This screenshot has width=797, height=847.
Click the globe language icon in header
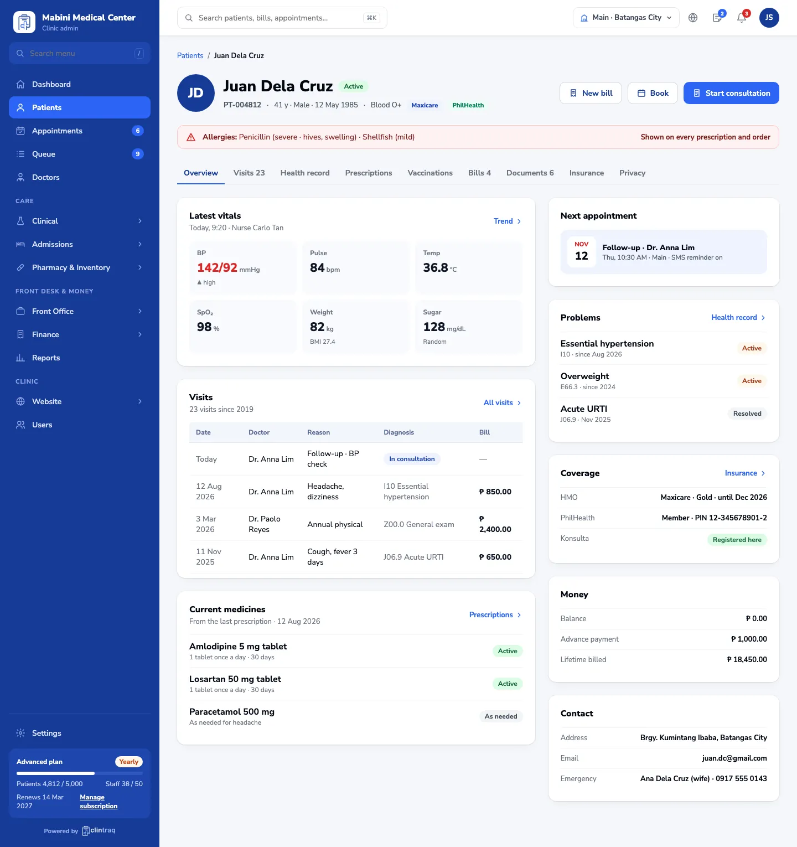pyautogui.click(x=693, y=18)
